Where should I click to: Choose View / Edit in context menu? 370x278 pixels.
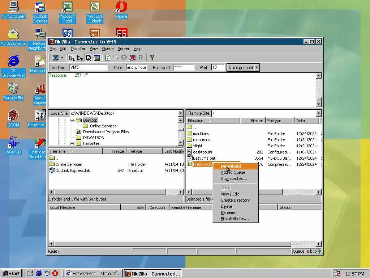[236, 194]
